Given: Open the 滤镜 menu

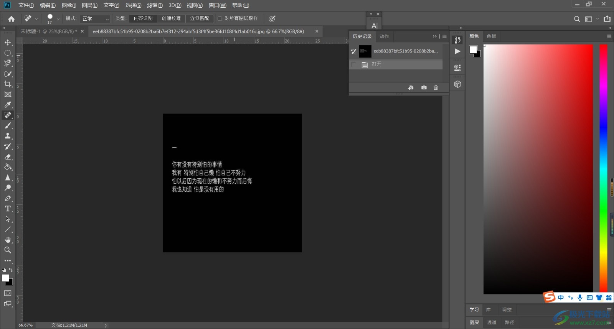Looking at the screenshot, I should tap(155, 5).
